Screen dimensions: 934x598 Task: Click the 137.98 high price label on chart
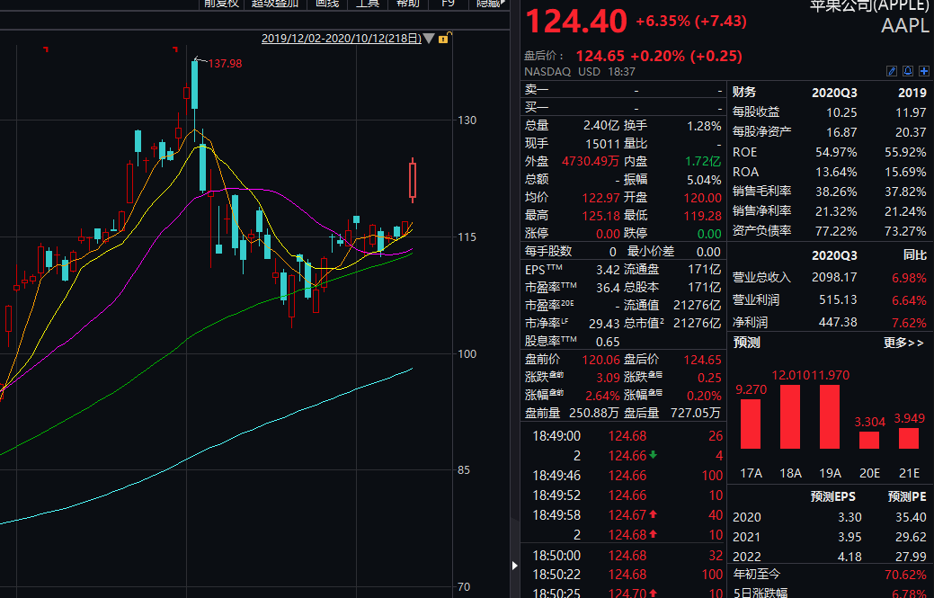click(225, 64)
